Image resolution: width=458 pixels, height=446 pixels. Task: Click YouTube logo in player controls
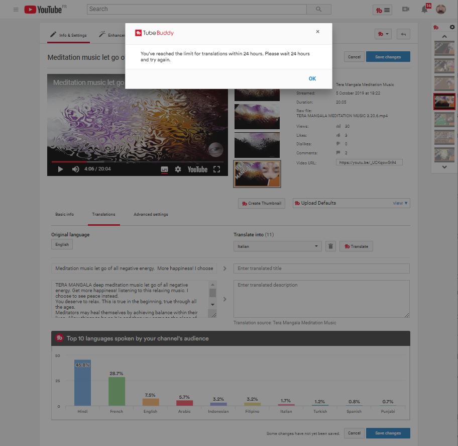click(x=197, y=169)
